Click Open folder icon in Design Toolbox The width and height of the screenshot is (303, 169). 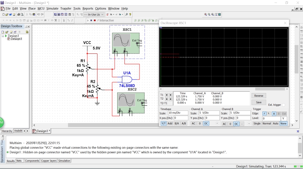pos(7,32)
